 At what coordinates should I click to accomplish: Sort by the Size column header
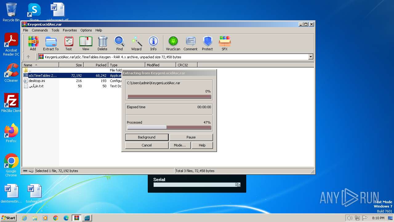point(71,65)
